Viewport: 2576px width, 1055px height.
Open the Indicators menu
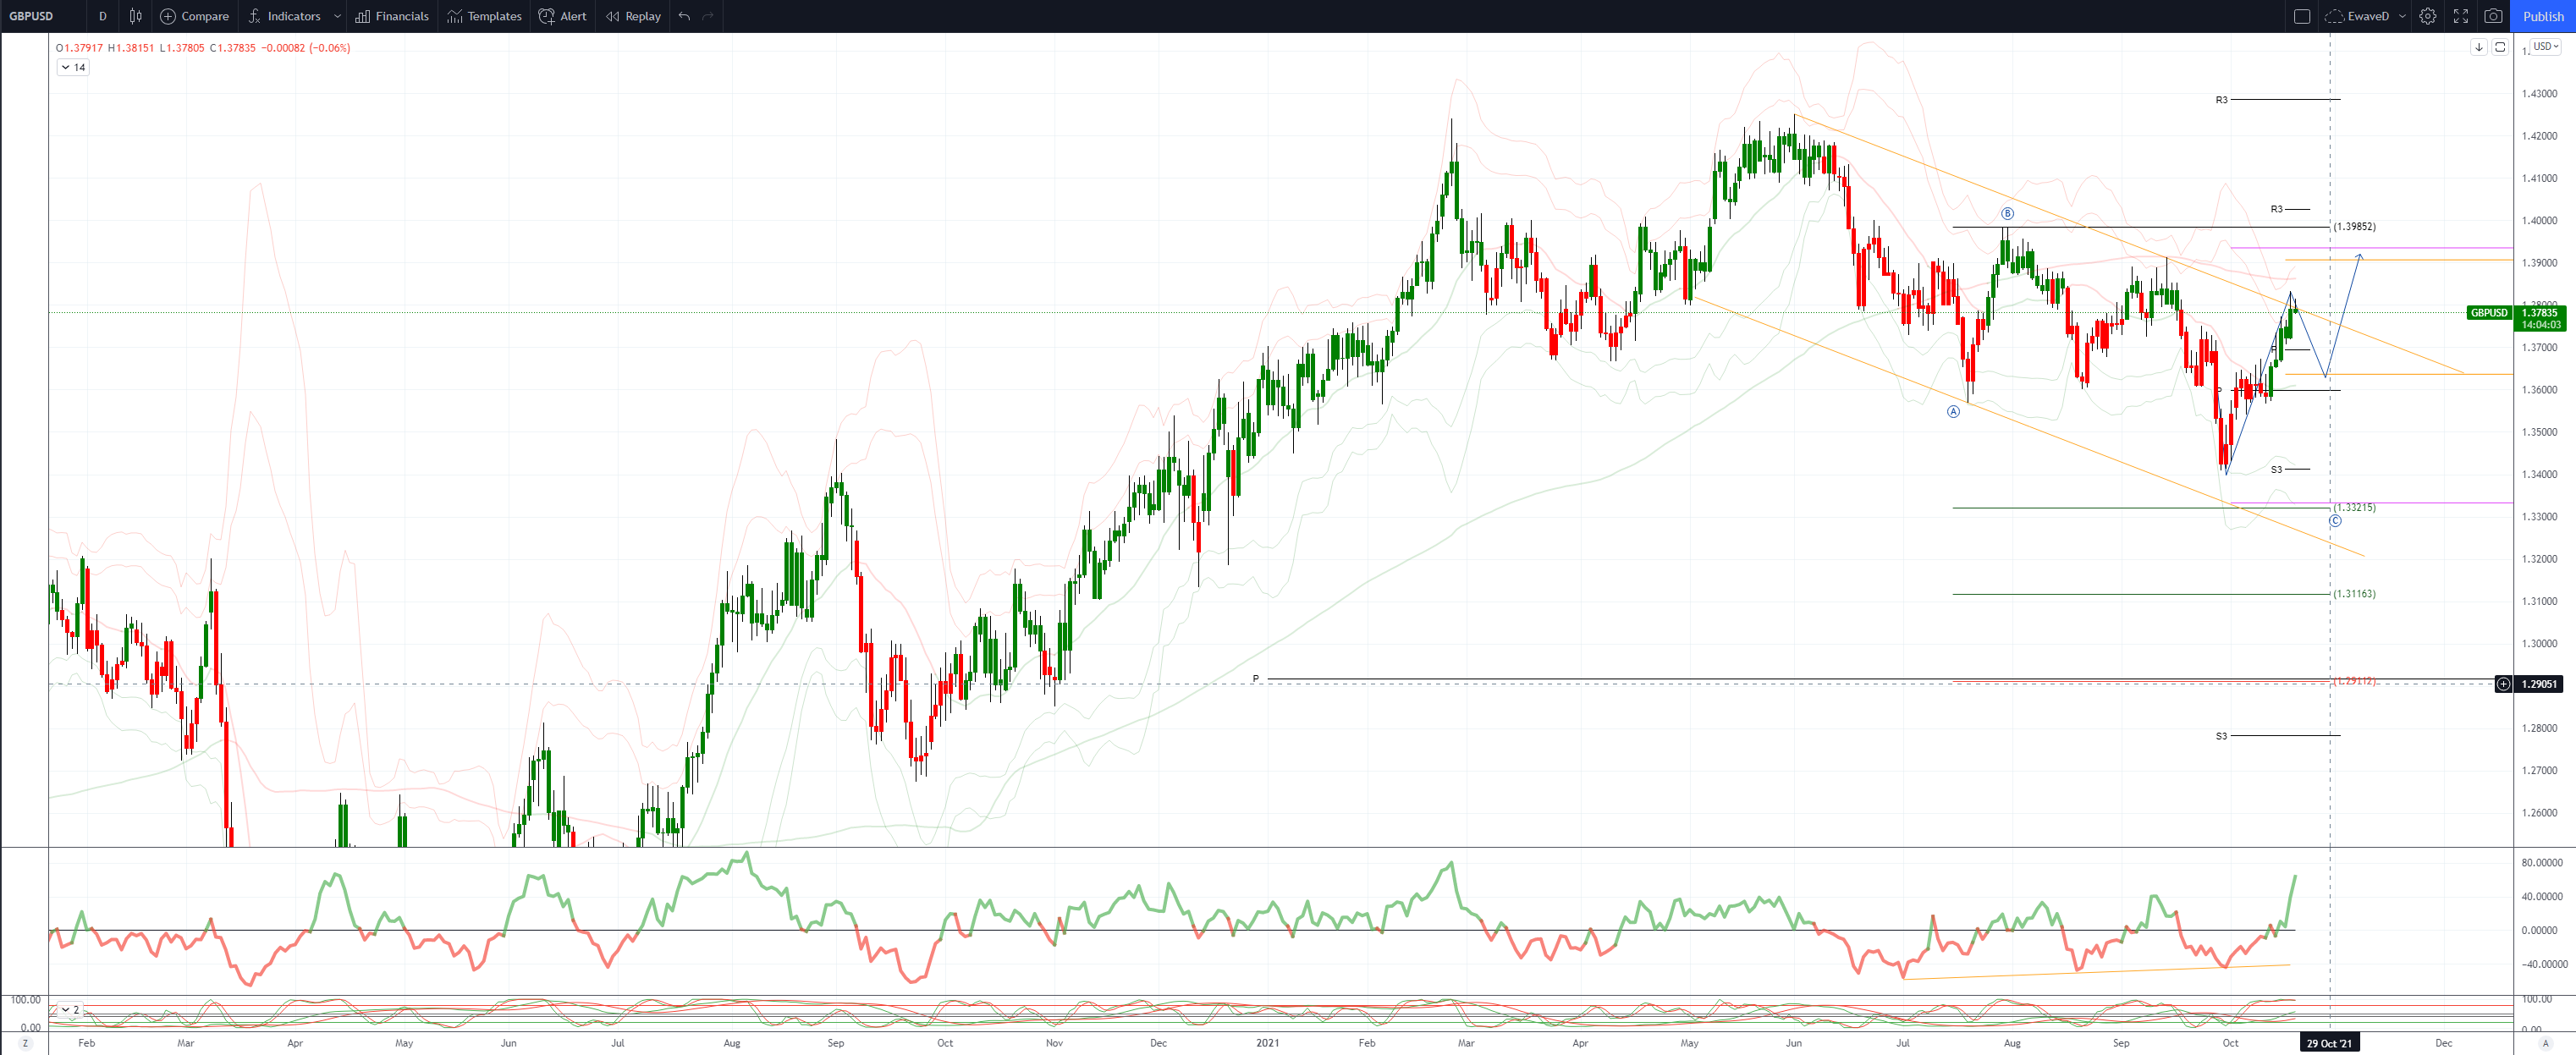click(284, 16)
